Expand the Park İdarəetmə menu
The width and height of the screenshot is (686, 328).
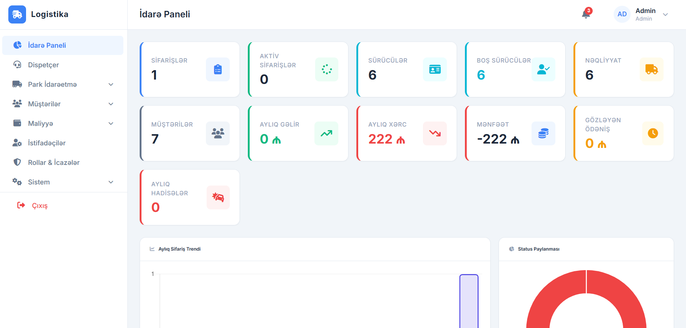(63, 84)
